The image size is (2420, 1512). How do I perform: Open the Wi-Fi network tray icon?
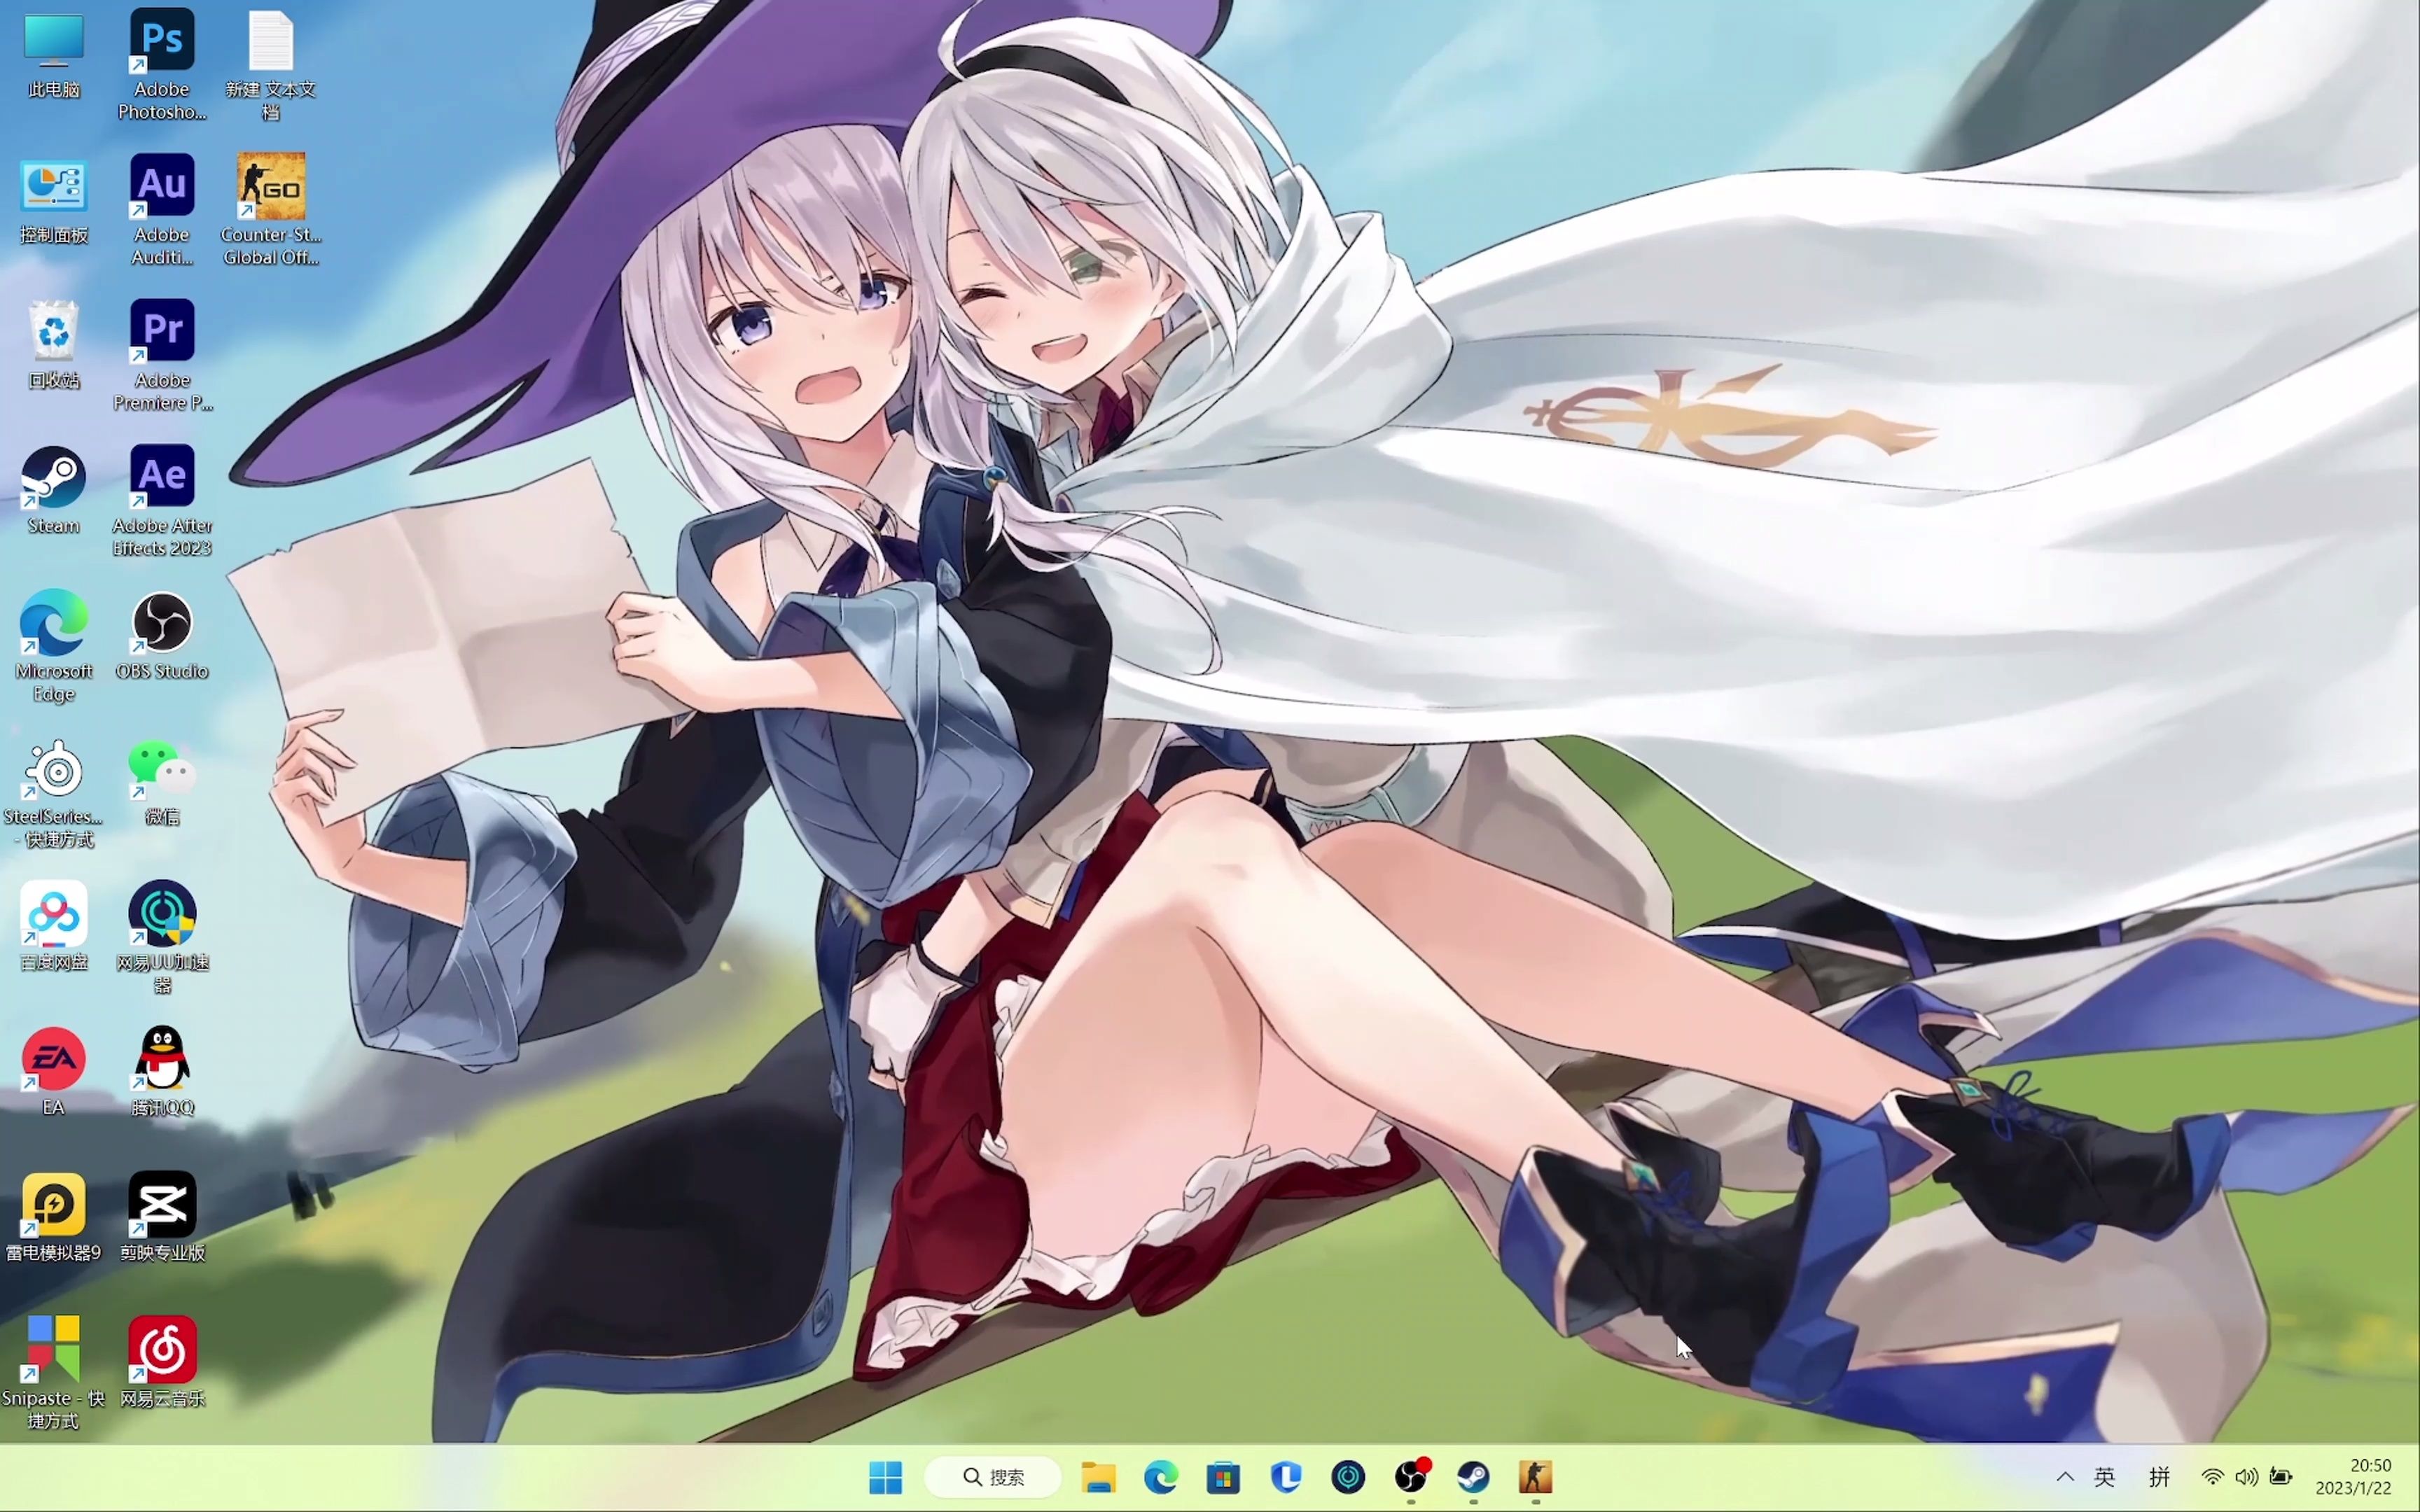[2213, 1477]
